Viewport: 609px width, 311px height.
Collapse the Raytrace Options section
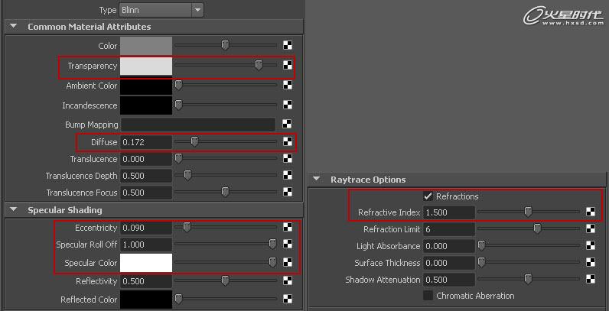pyautogui.click(x=317, y=179)
